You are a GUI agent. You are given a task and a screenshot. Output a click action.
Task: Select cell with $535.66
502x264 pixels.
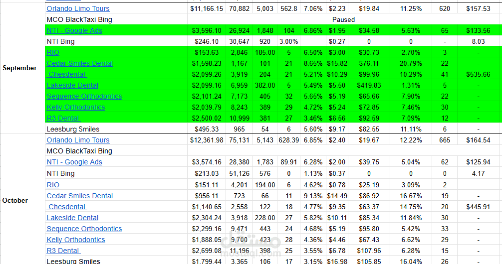[x=478, y=74]
